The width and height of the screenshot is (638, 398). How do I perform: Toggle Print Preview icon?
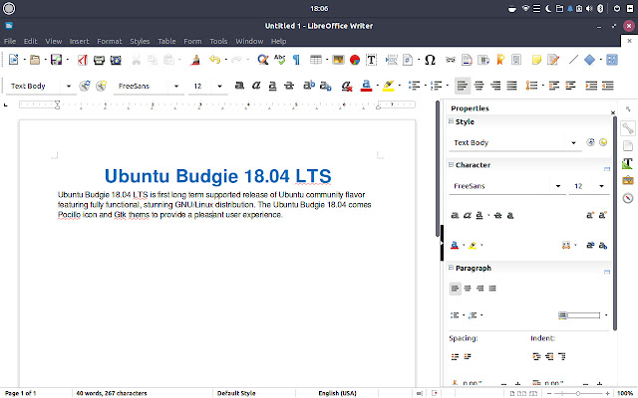point(116,60)
